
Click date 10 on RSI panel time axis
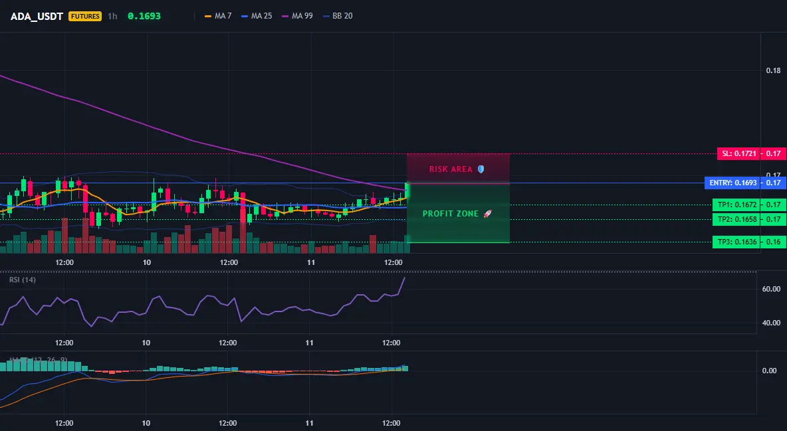tap(146, 343)
